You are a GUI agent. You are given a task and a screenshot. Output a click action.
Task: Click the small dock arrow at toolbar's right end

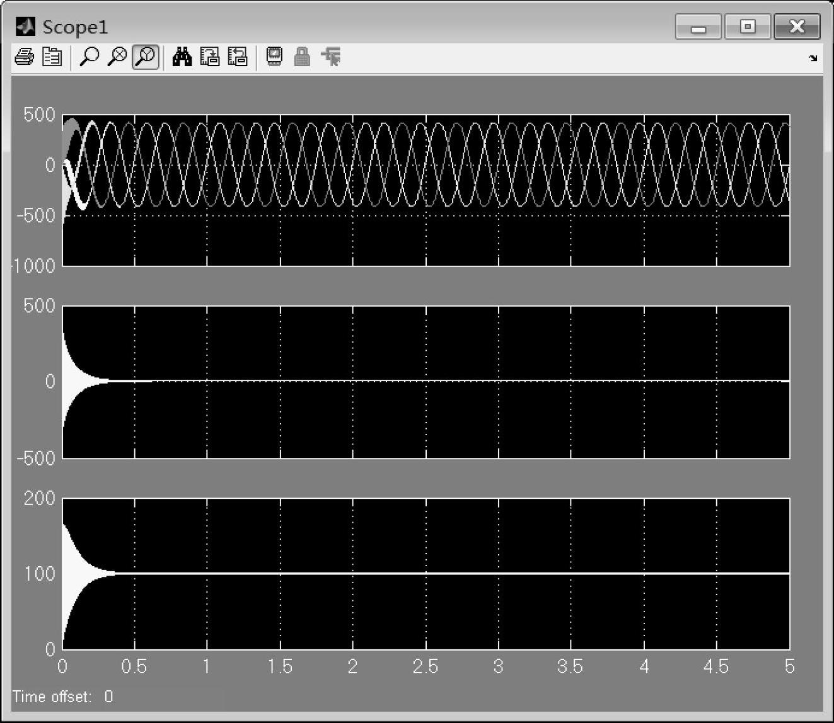click(813, 59)
